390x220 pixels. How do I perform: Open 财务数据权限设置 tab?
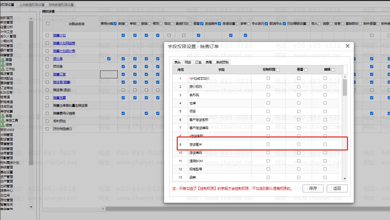tap(61, 5)
